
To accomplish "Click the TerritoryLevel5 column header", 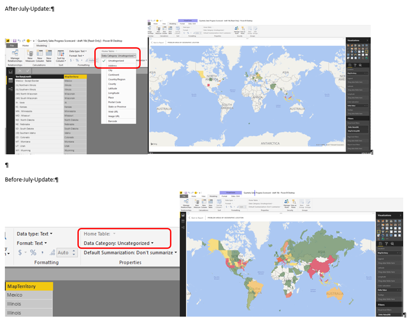I will tap(39, 77).
